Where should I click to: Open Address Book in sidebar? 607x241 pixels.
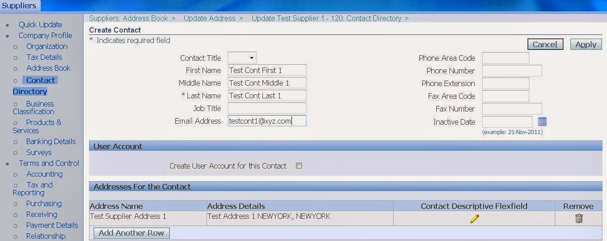click(49, 68)
